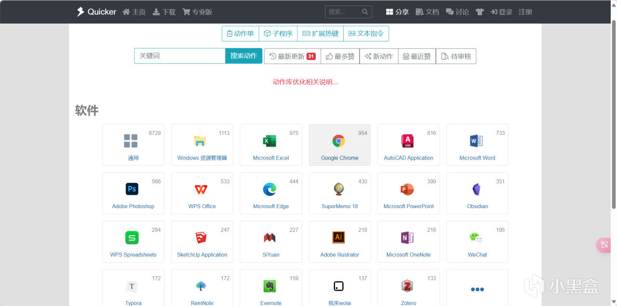The image size is (617, 306).
Task: Open the Typora icon
Action: click(x=132, y=286)
